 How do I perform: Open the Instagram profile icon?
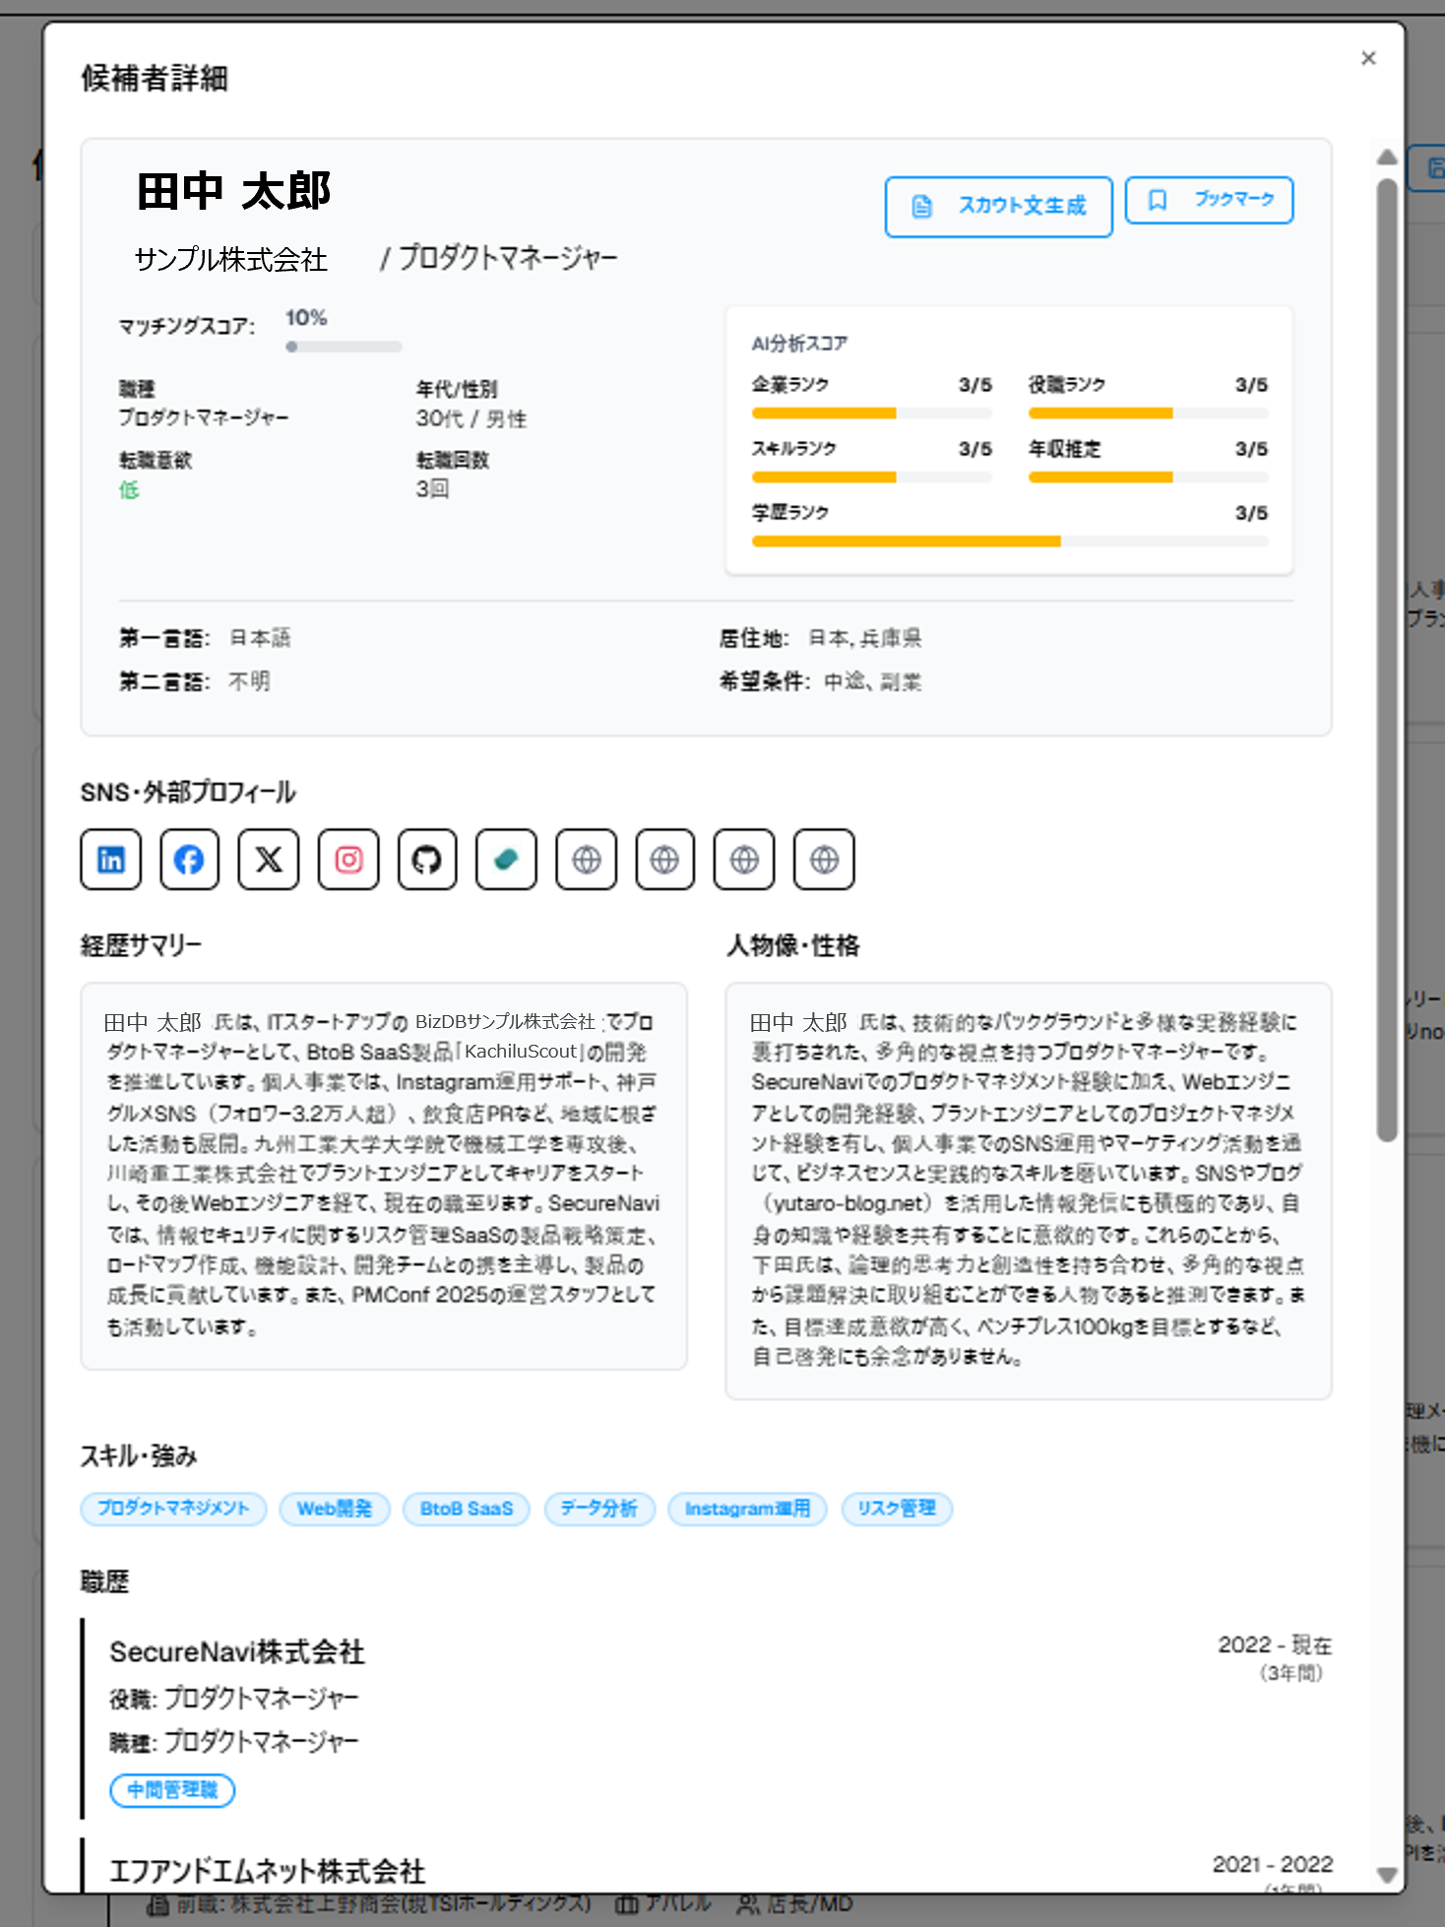point(348,860)
